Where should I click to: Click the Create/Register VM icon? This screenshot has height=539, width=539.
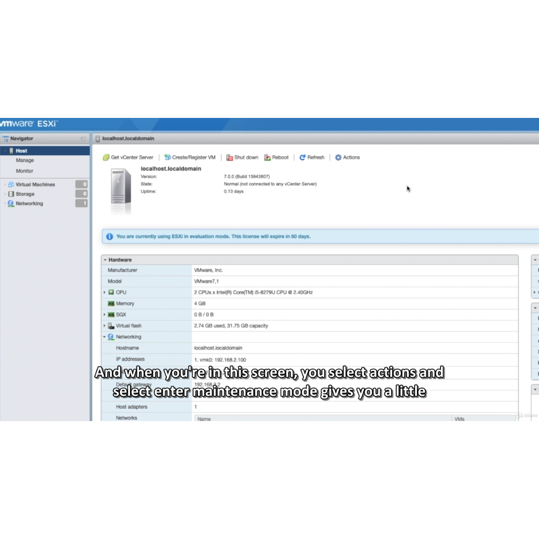tap(167, 157)
